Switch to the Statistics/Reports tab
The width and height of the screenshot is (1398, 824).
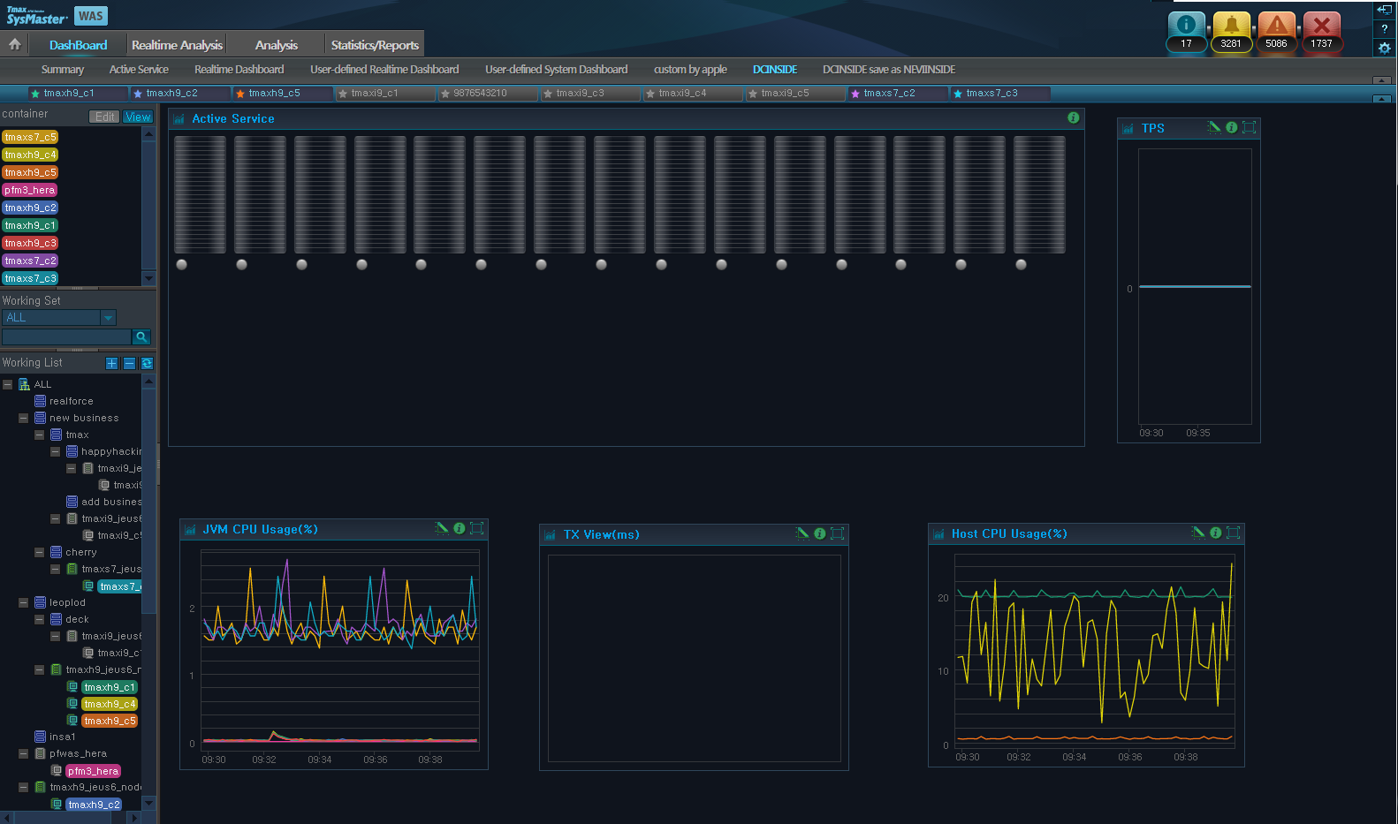[375, 45]
